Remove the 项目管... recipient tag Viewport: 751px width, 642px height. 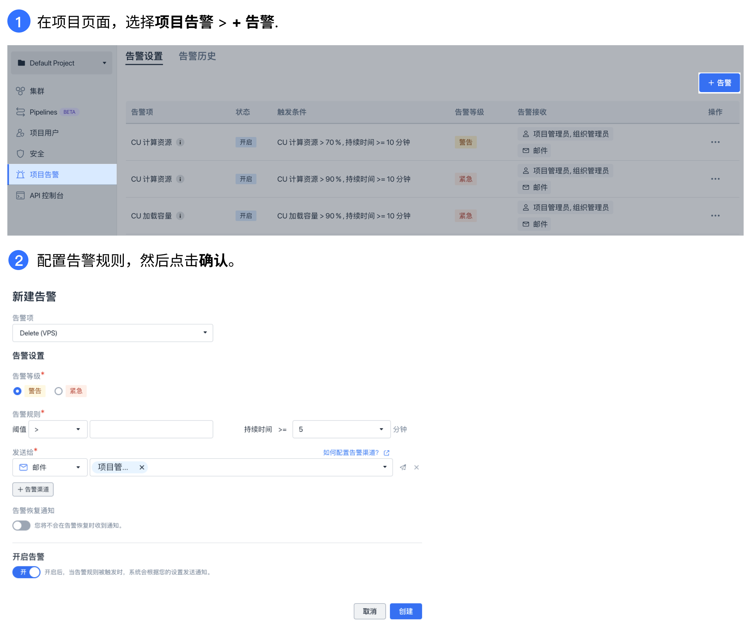[x=142, y=468]
